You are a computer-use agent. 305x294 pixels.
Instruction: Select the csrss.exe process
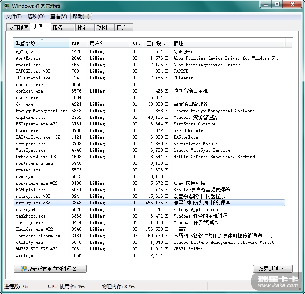[x=149, y=97]
